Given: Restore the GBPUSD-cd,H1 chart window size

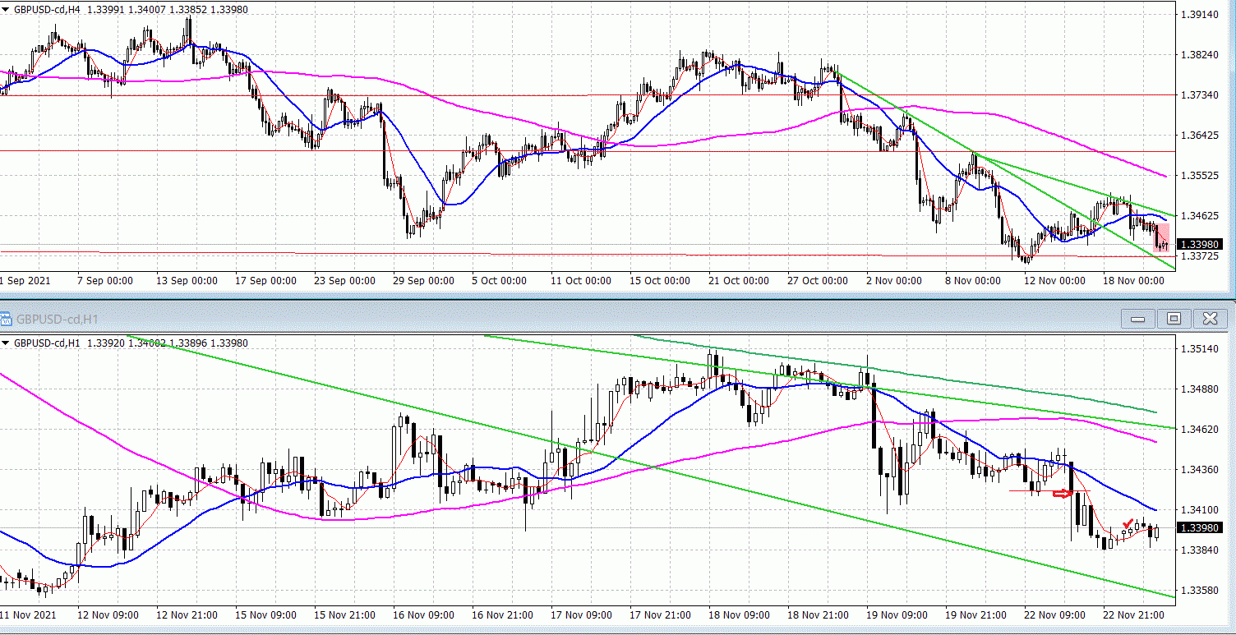Looking at the screenshot, I should tap(1174, 319).
